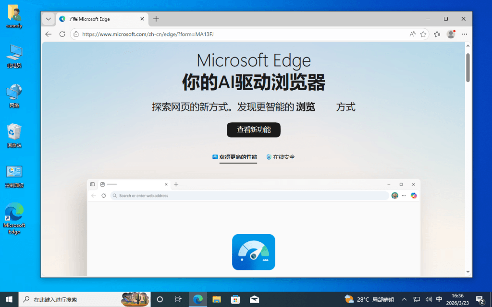Click the page vertical scrollbar thumb
Screen dimensions: 492x307
tap(468, 68)
